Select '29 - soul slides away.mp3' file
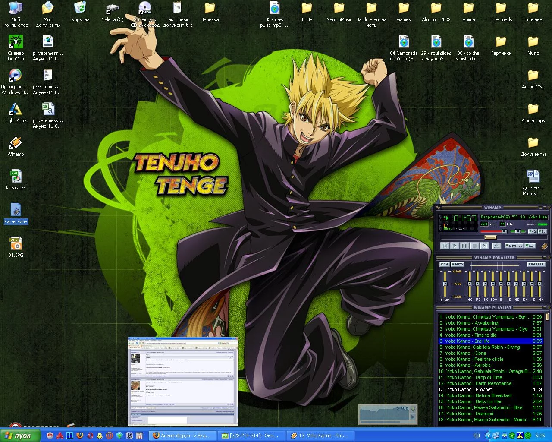 (436, 48)
